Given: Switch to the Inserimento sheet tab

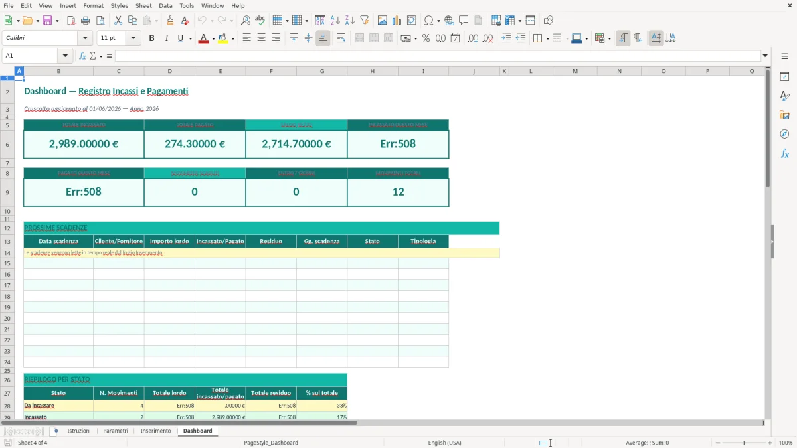Looking at the screenshot, I should (155, 431).
